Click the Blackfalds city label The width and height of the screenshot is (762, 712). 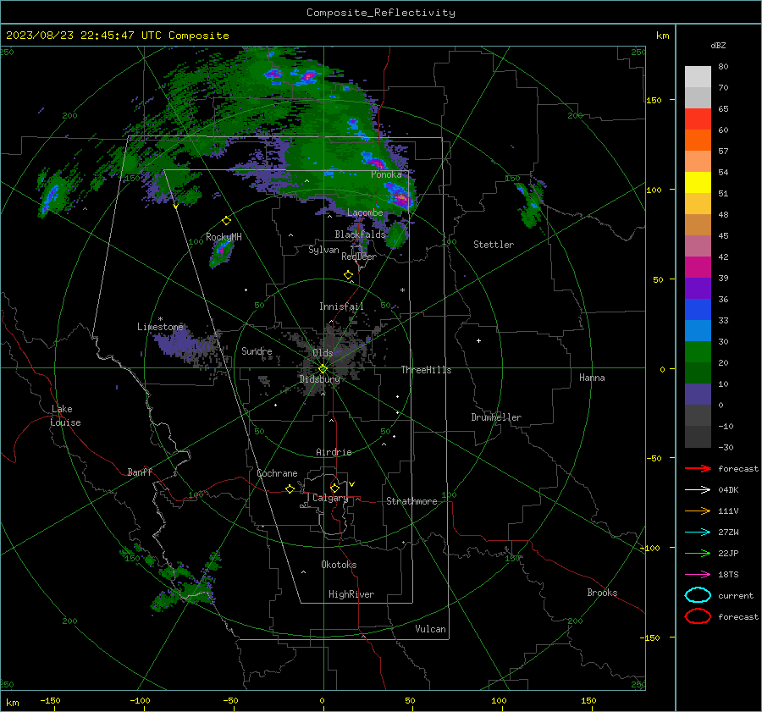[x=360, y=235]
